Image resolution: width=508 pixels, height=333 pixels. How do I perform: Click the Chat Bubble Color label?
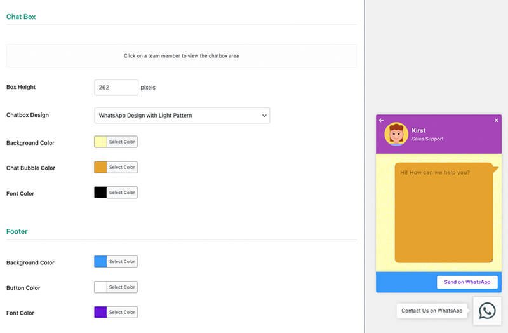click(30, 168)
